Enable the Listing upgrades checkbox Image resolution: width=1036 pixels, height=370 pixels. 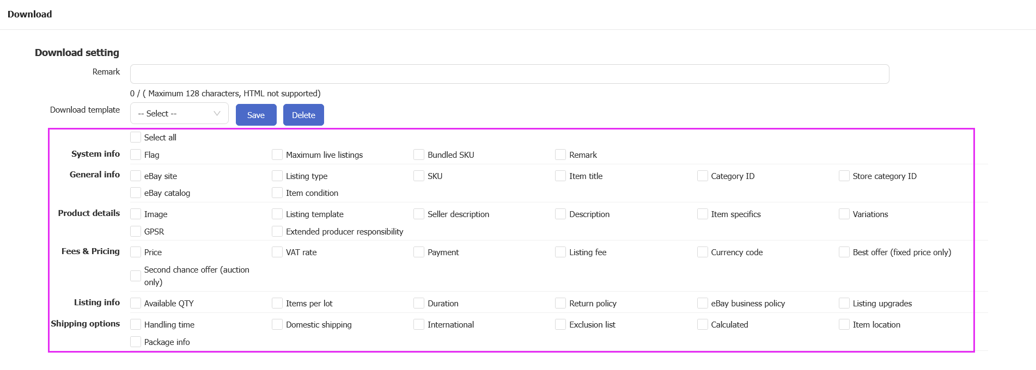[x=844, y=303]
